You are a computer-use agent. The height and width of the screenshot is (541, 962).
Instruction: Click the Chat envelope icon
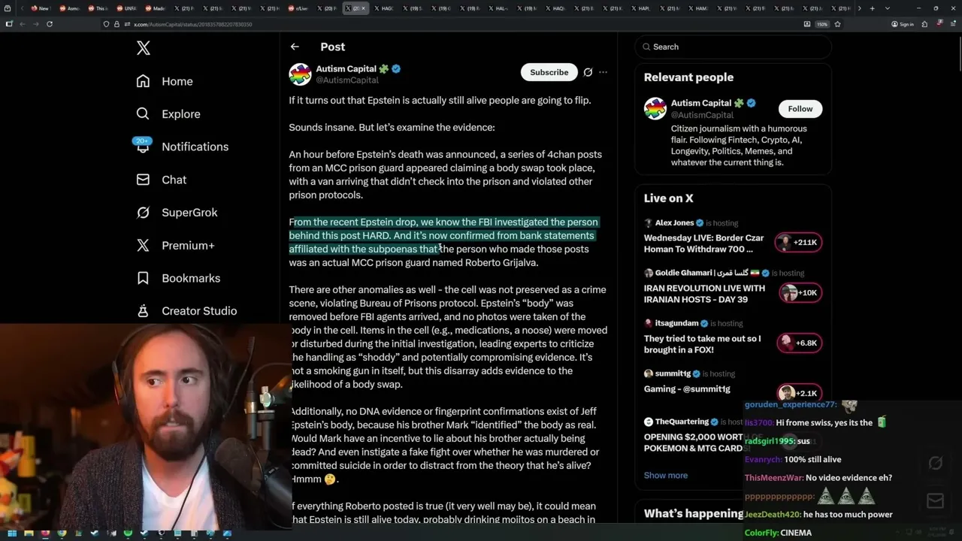coord(143,180)
